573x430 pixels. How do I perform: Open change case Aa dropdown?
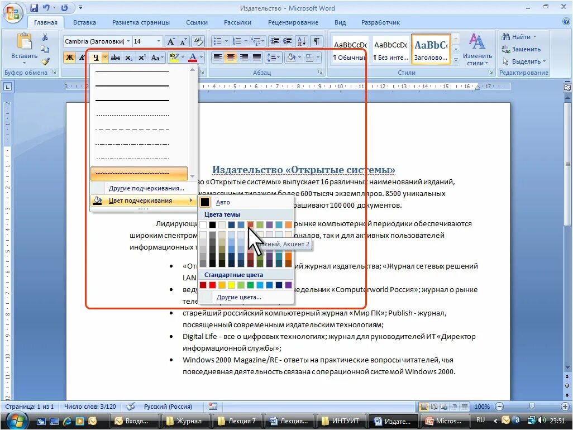[156, 58]
